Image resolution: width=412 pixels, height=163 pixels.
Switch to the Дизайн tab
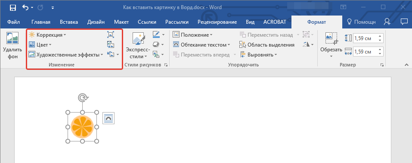(96, 22)
